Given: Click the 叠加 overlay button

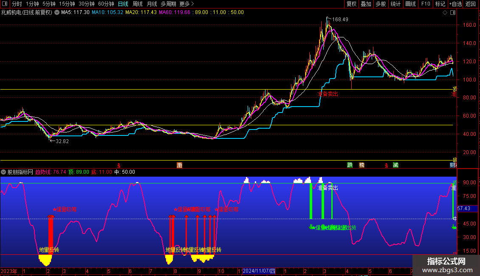Looking at the screenshot, I should click(x=366, y=4).
